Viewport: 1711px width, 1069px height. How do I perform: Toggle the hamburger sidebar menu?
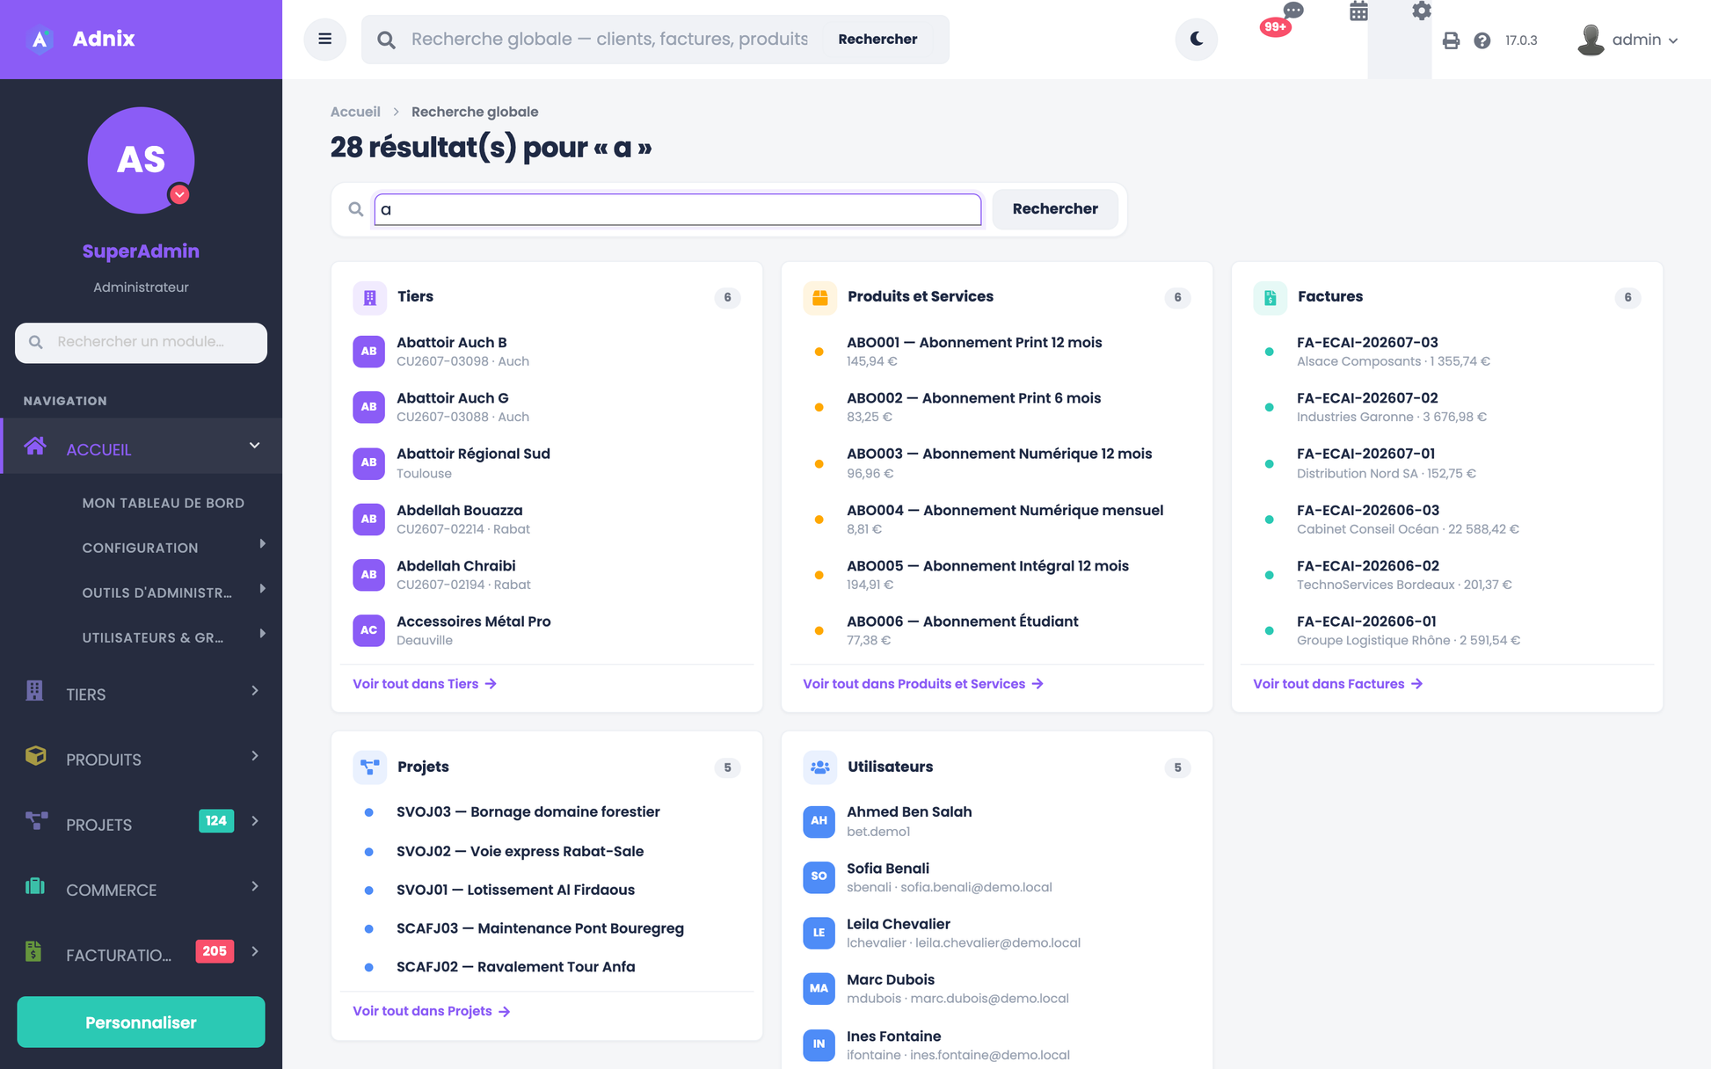point(325,39)
